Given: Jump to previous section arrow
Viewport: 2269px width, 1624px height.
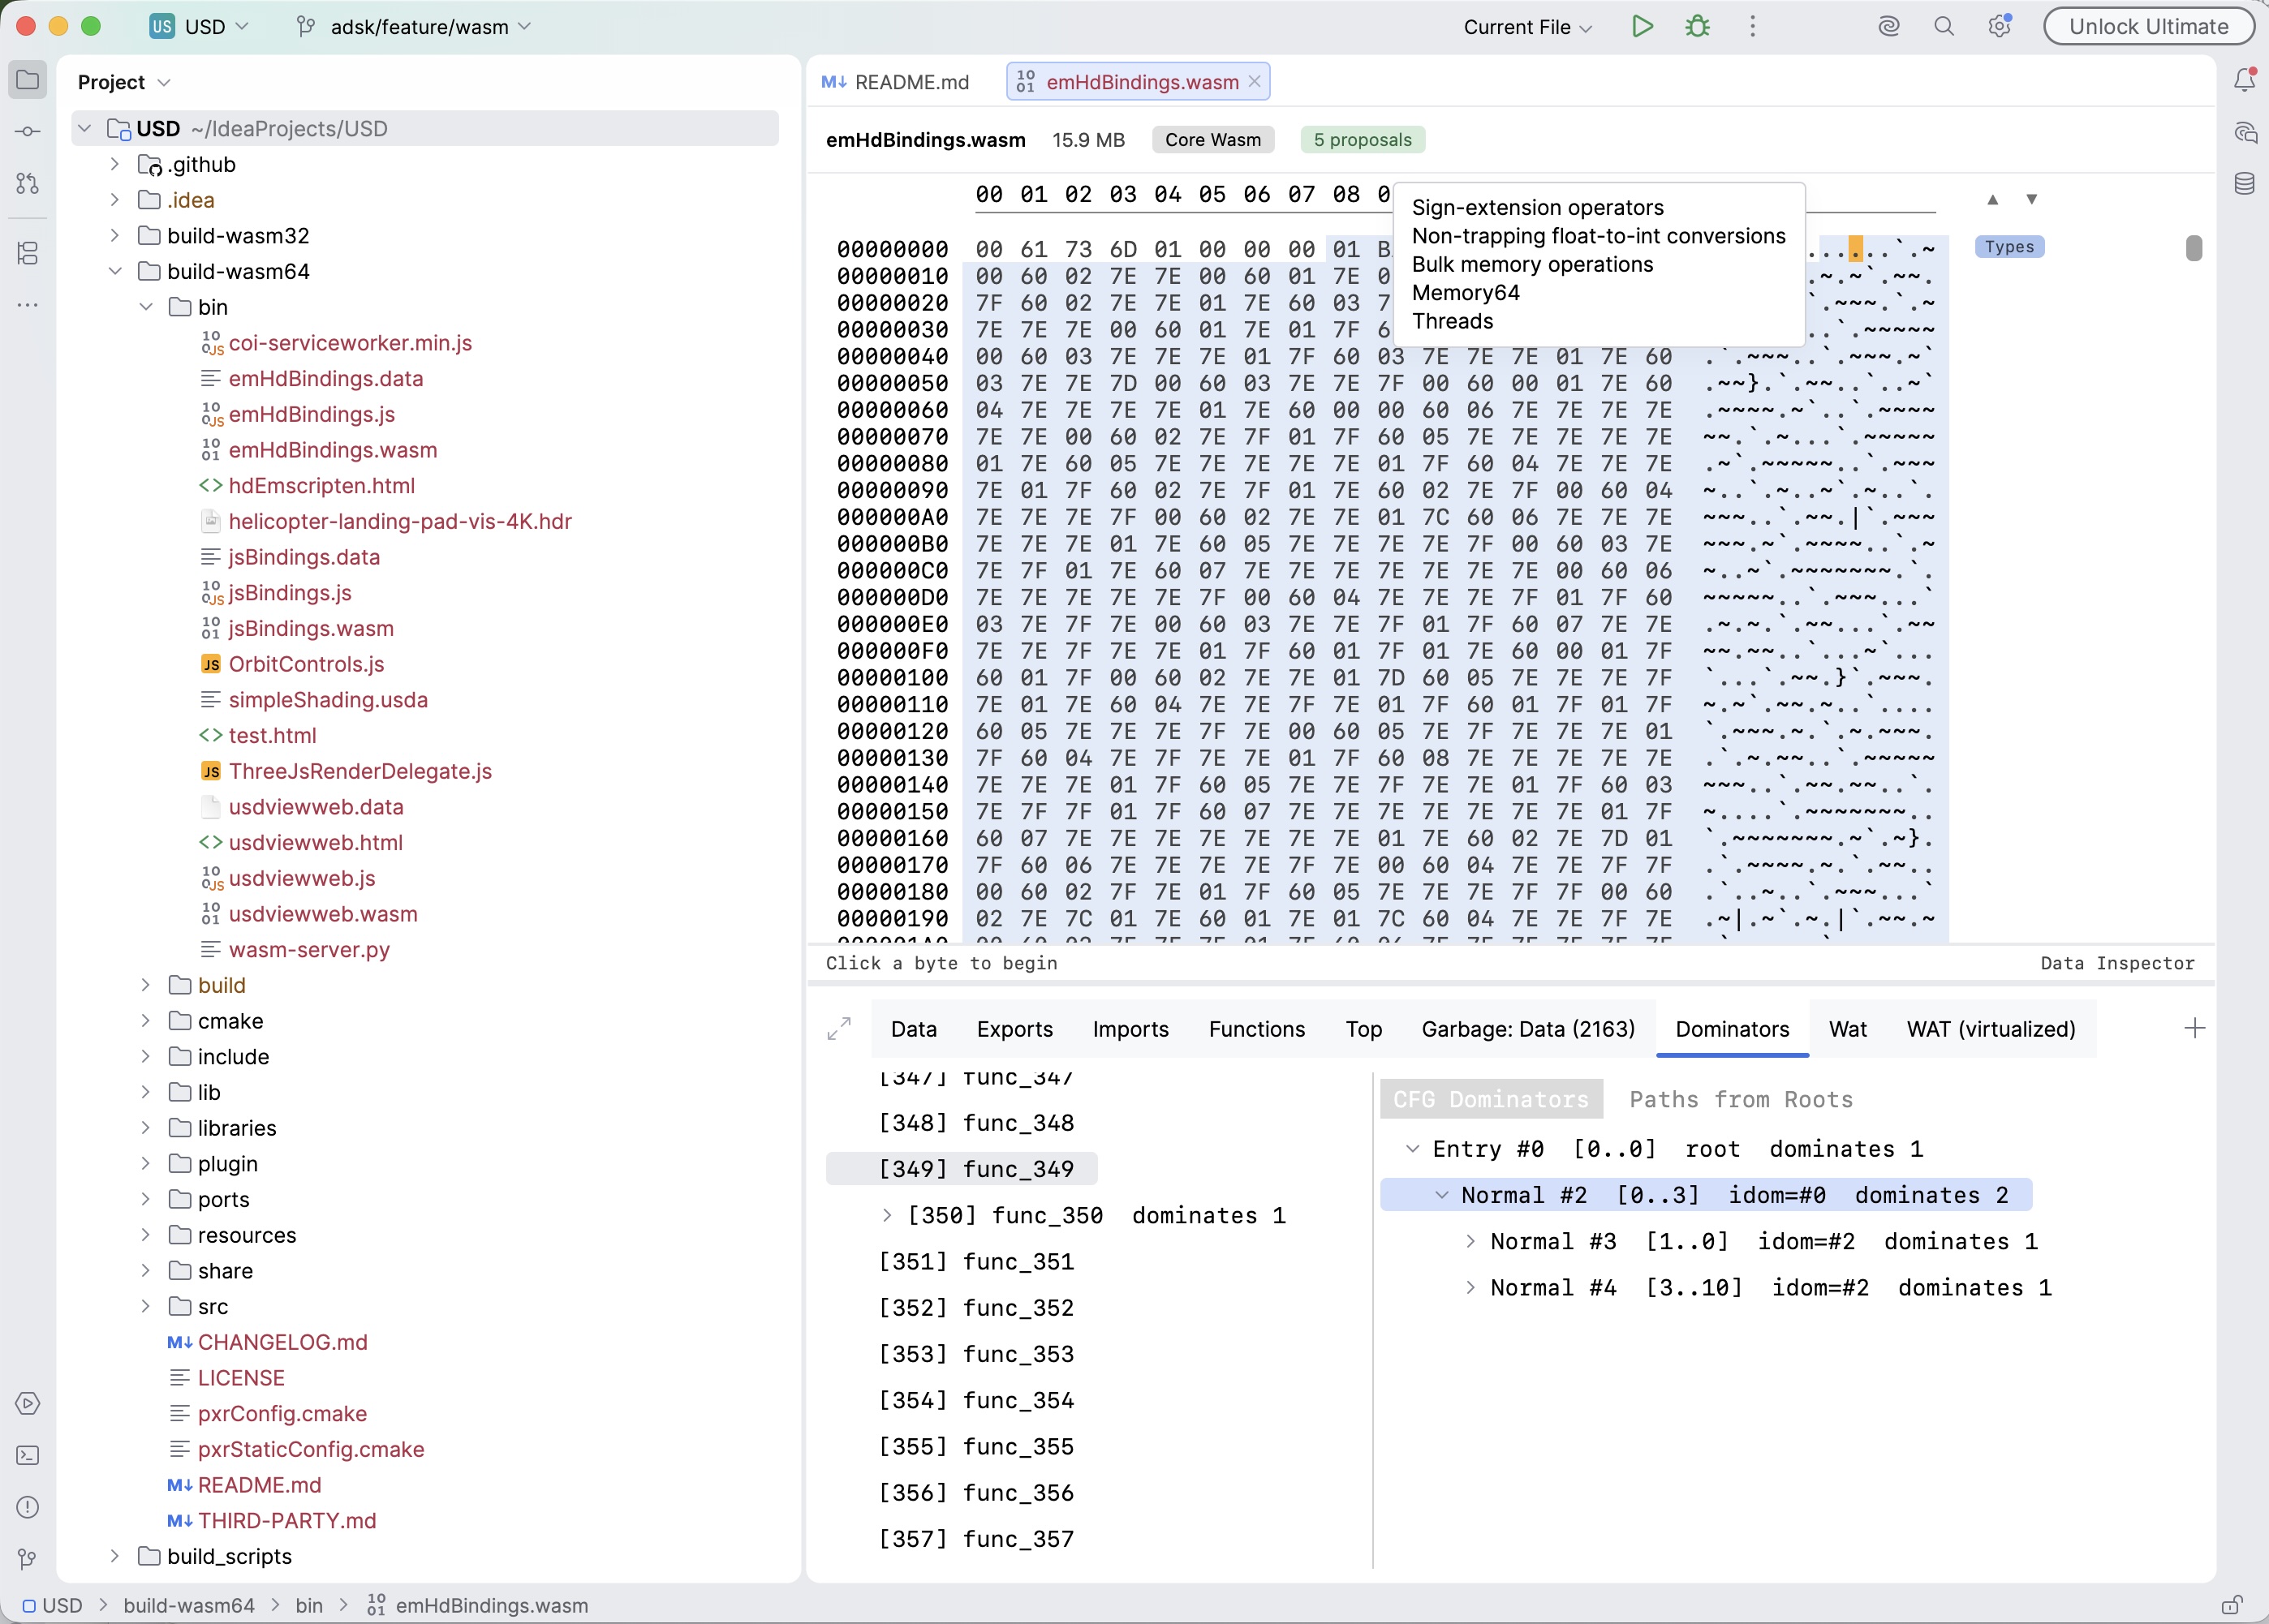Looking at the screenshot, I should [1993, 200].
